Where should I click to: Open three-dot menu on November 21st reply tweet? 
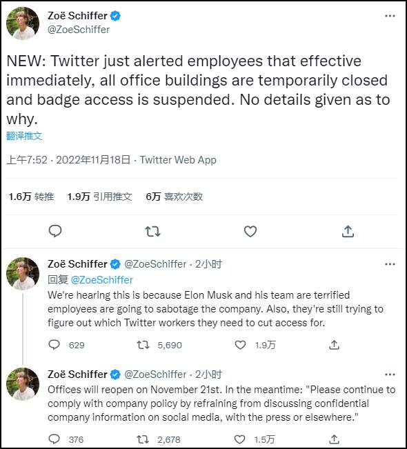tap(390, 375)
